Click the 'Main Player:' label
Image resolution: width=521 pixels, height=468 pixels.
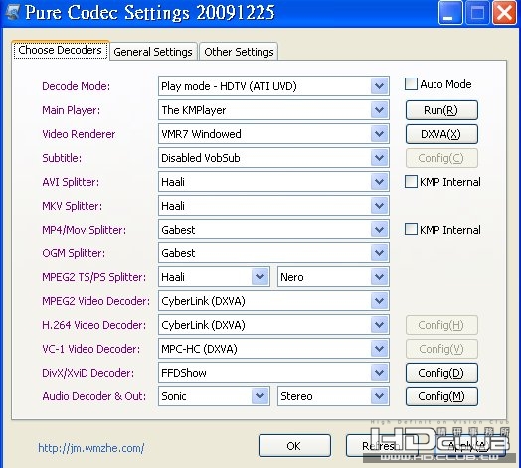coord(72,110)
